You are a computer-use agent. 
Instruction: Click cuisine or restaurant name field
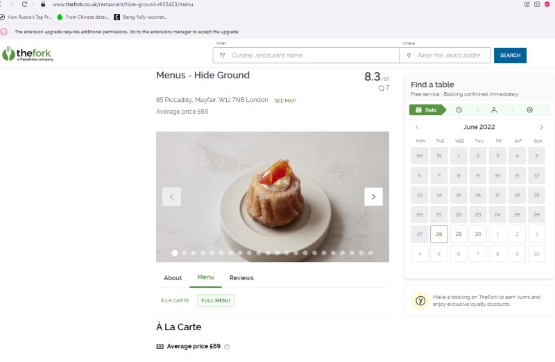[312, 55]
